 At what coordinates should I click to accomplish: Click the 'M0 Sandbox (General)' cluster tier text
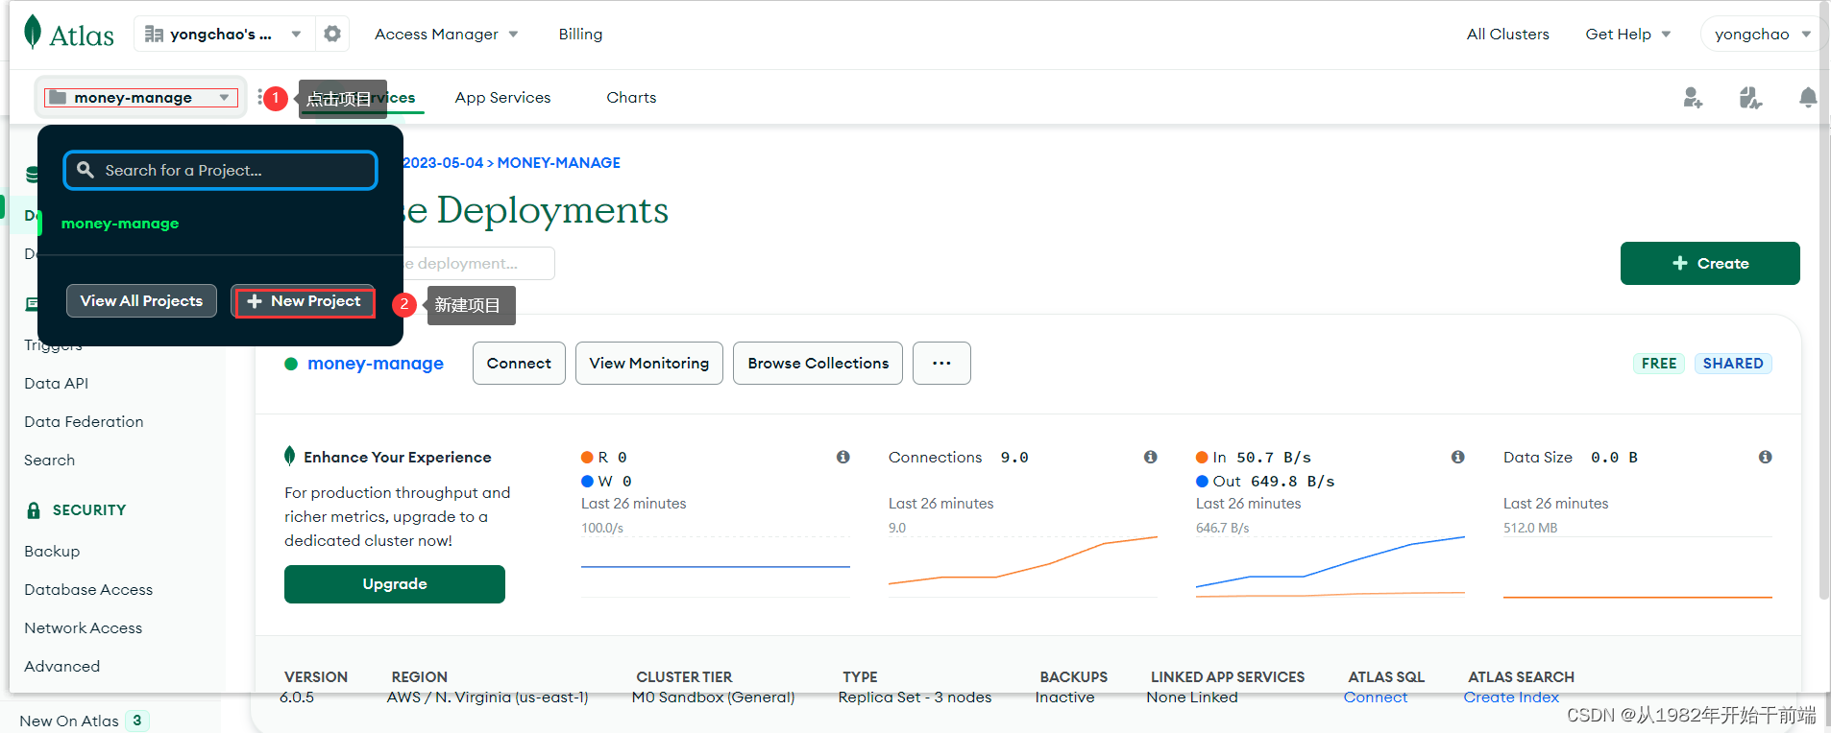click(x=713, y=698)
